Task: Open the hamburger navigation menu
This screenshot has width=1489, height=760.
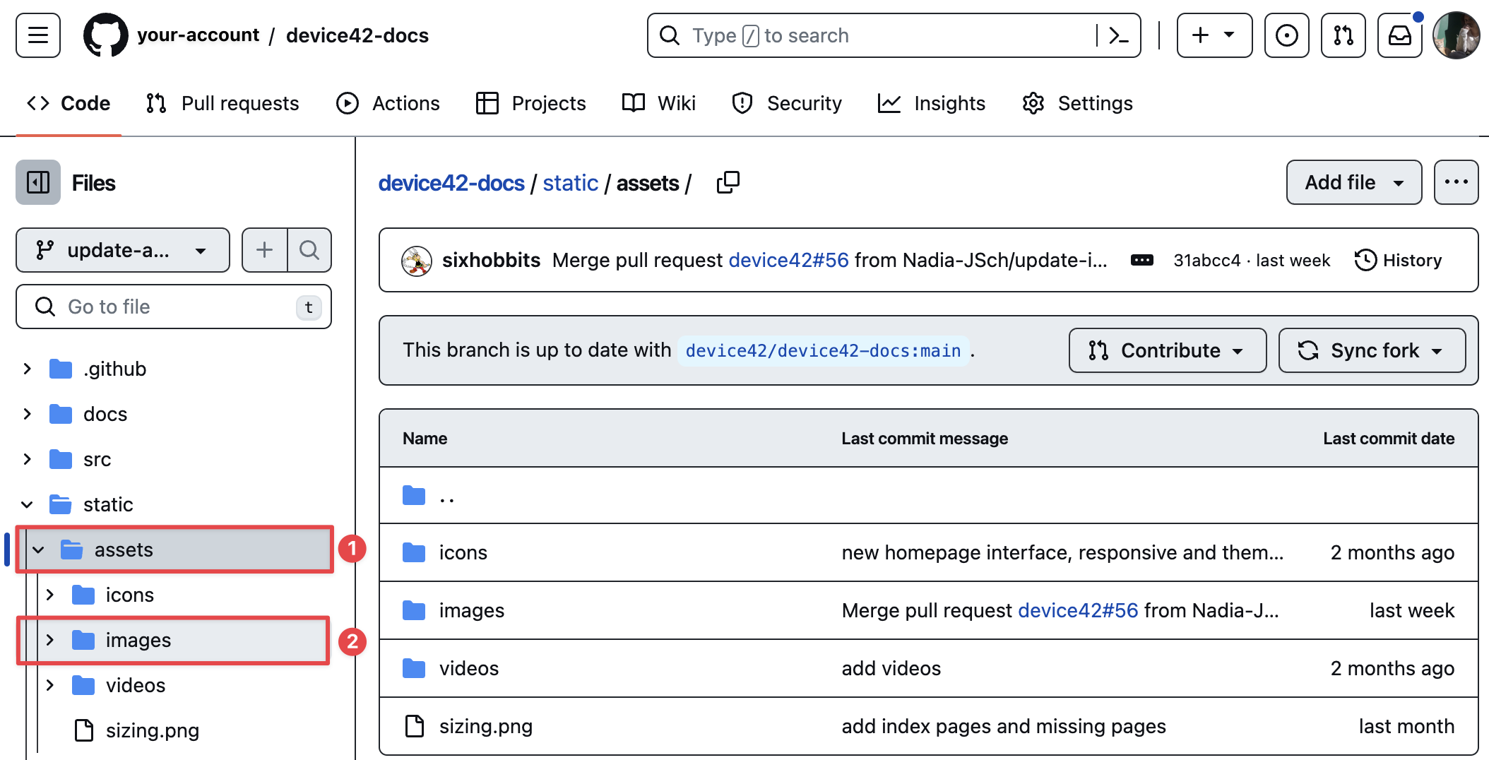Action: (x=38, y=35)
